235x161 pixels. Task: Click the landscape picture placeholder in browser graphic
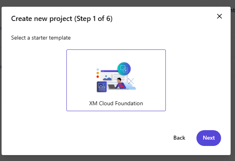(107, 77)
